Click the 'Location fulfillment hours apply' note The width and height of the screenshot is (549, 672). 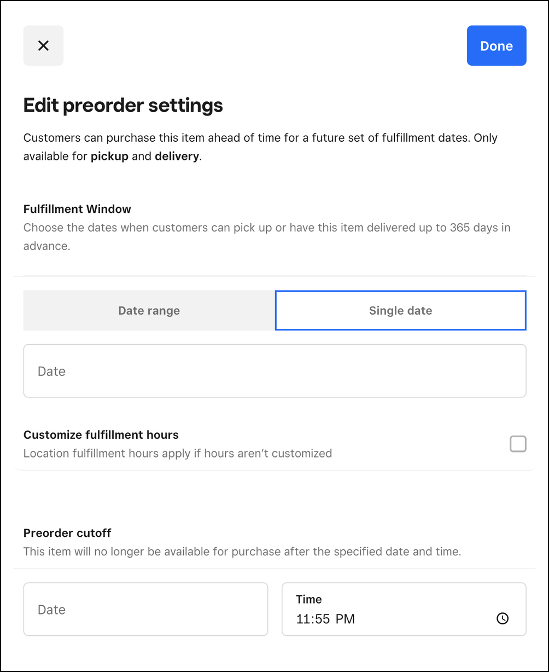pos(178,453)
